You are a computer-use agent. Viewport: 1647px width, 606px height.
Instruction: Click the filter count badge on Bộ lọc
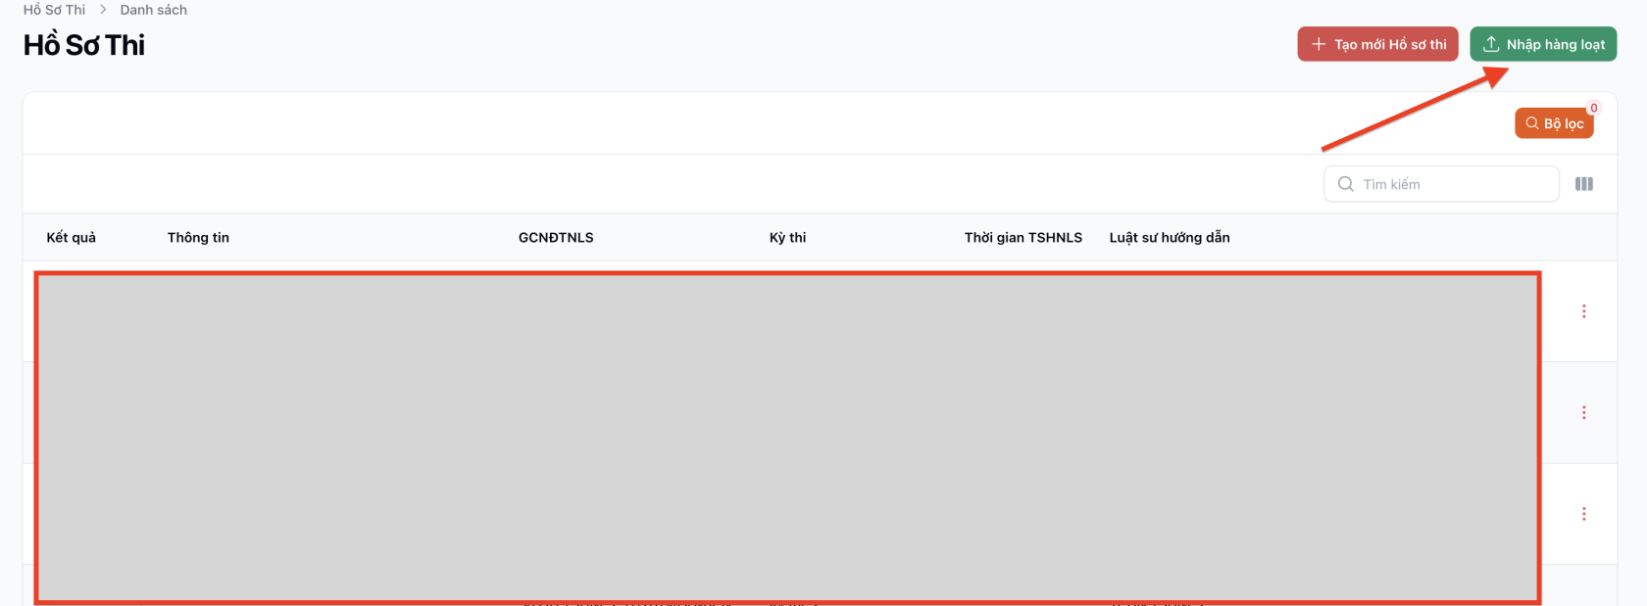pos(1593,109)
